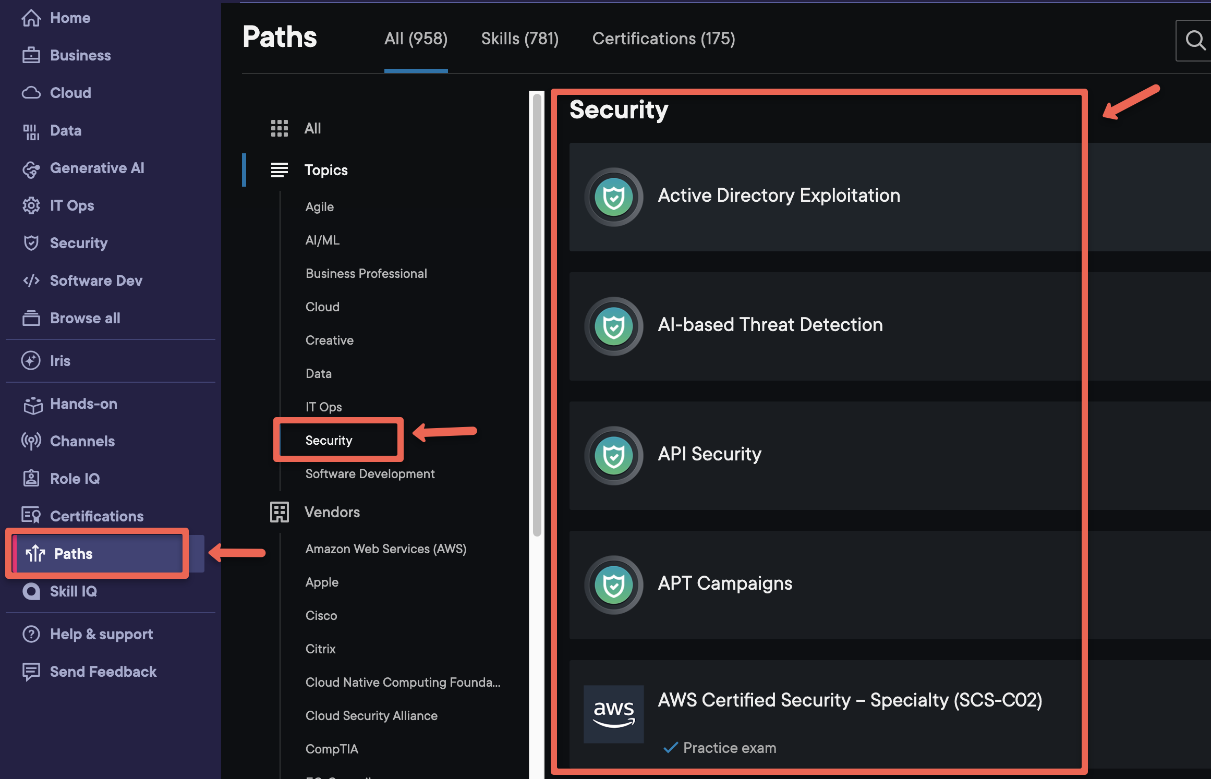This screenshot has width=1211, height=779.
Task: Open the Channels section
Action: point(82,441)
